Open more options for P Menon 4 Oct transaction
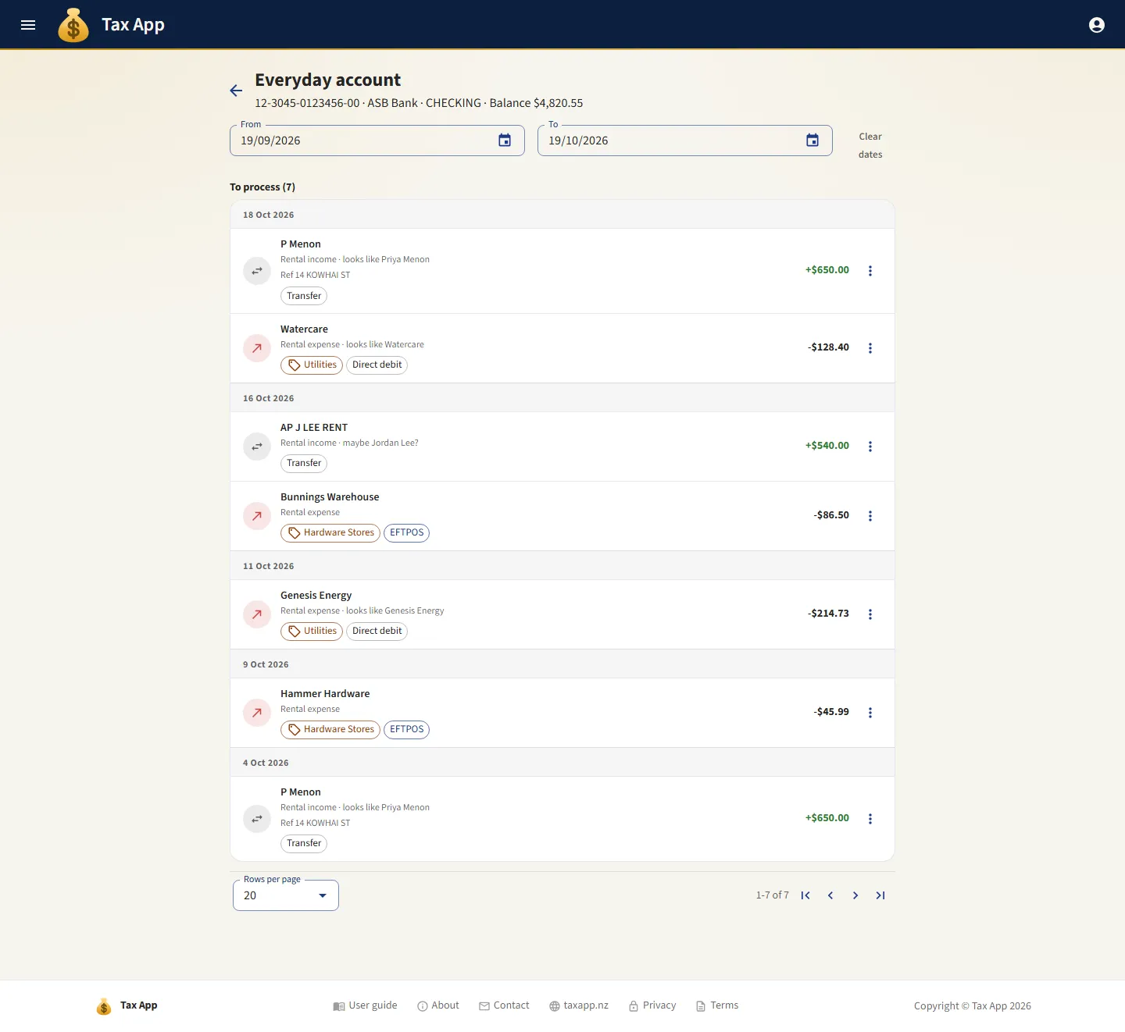Image resolution: width=1125 pixels, height=1032 pixels. 870,819
